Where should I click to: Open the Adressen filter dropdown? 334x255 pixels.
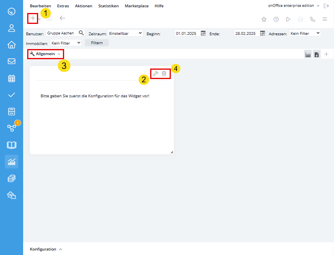(305, 33)
